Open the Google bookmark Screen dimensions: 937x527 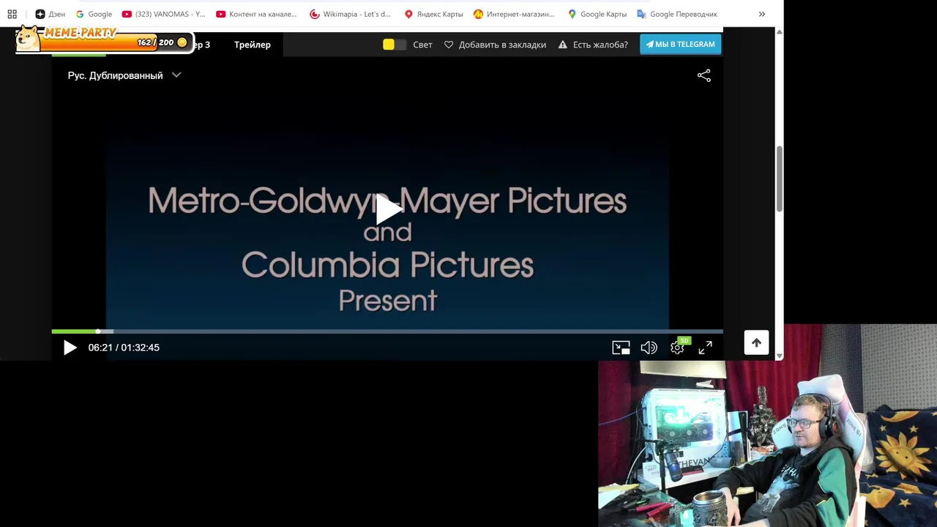(94, 14)
